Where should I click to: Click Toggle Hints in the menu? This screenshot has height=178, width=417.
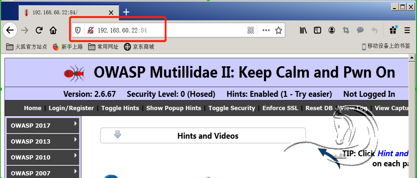(120, 108)
